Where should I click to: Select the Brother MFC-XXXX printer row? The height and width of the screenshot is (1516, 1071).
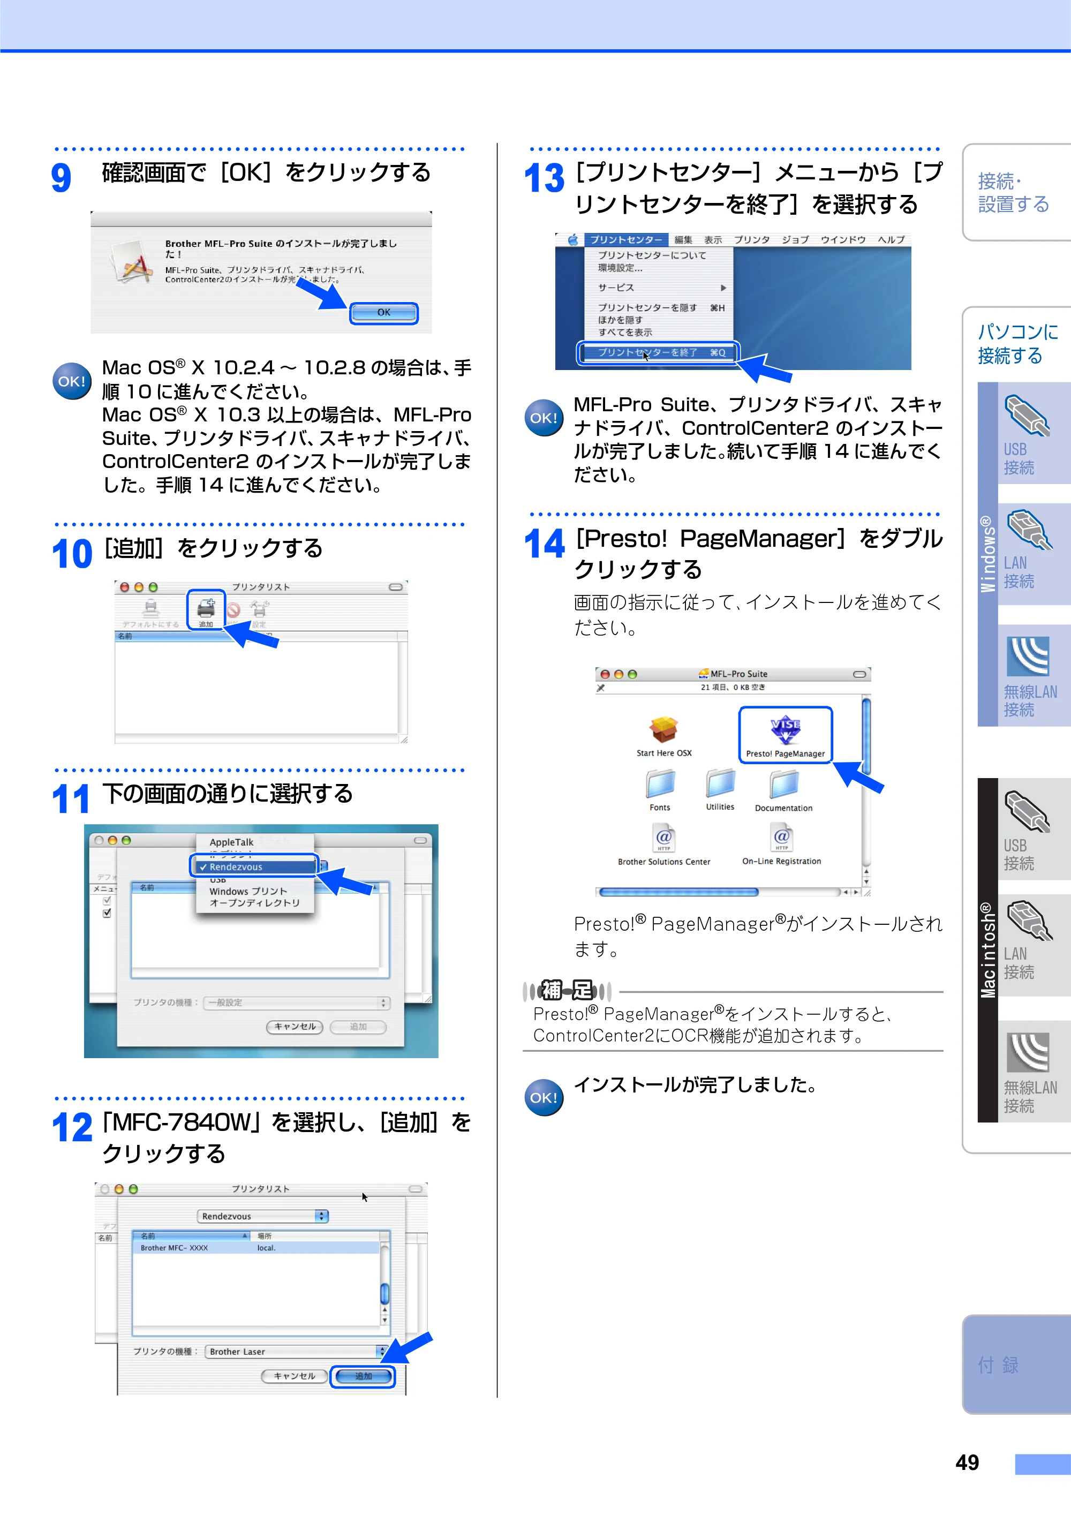(x=256, y=1248)
